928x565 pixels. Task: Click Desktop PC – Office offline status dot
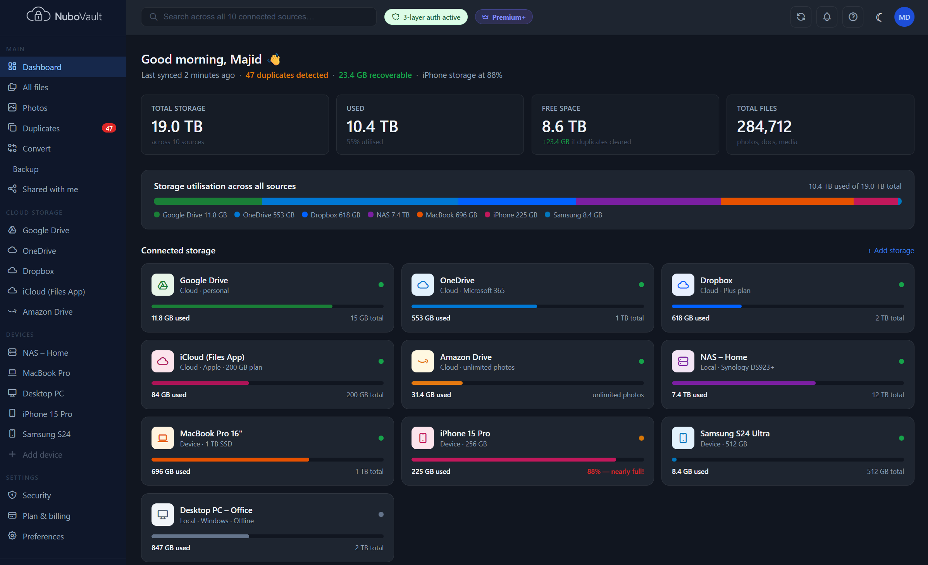click(381, 514)
